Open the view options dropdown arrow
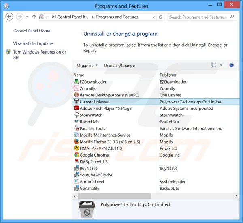Viewport: 243px width, 223px height. [221, 65]
